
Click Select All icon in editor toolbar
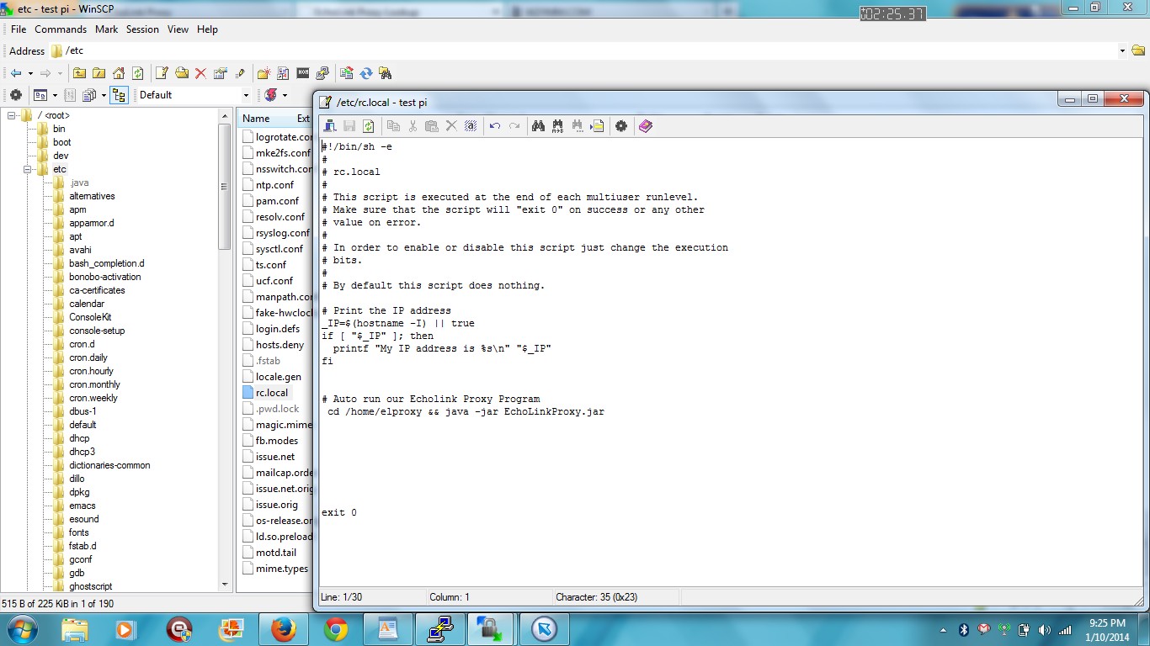click(x=471, y=126)
